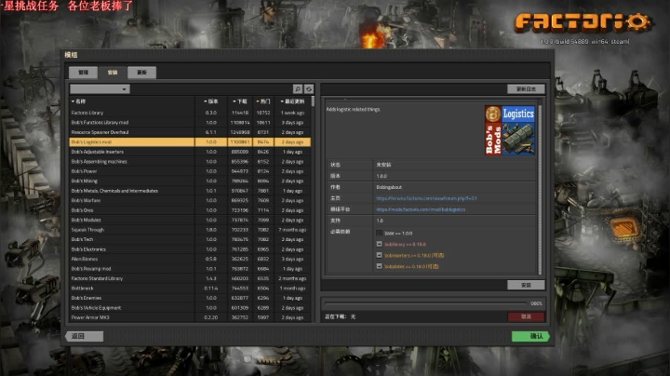The image size is (670, 376).
Task: Select Bob's Metals, Chemicals and Intermediates row
Action: (190, 191)
